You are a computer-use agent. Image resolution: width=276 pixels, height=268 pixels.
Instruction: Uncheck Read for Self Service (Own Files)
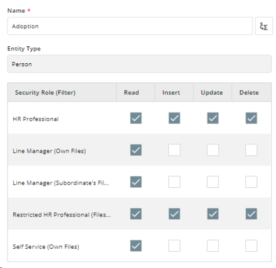pyautogui.click(x=136, y=245)
